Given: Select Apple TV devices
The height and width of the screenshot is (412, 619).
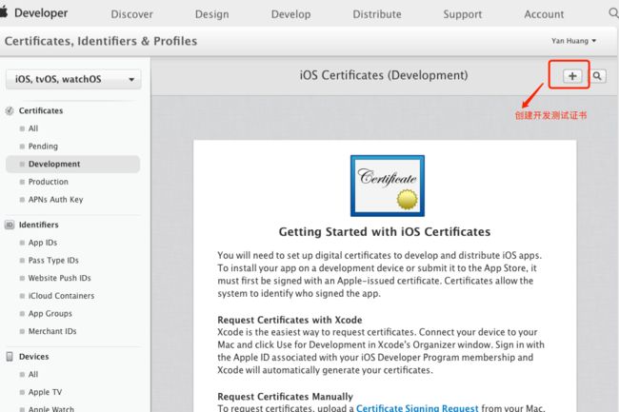Looking at the screenshot, I should tap(45, 392).
